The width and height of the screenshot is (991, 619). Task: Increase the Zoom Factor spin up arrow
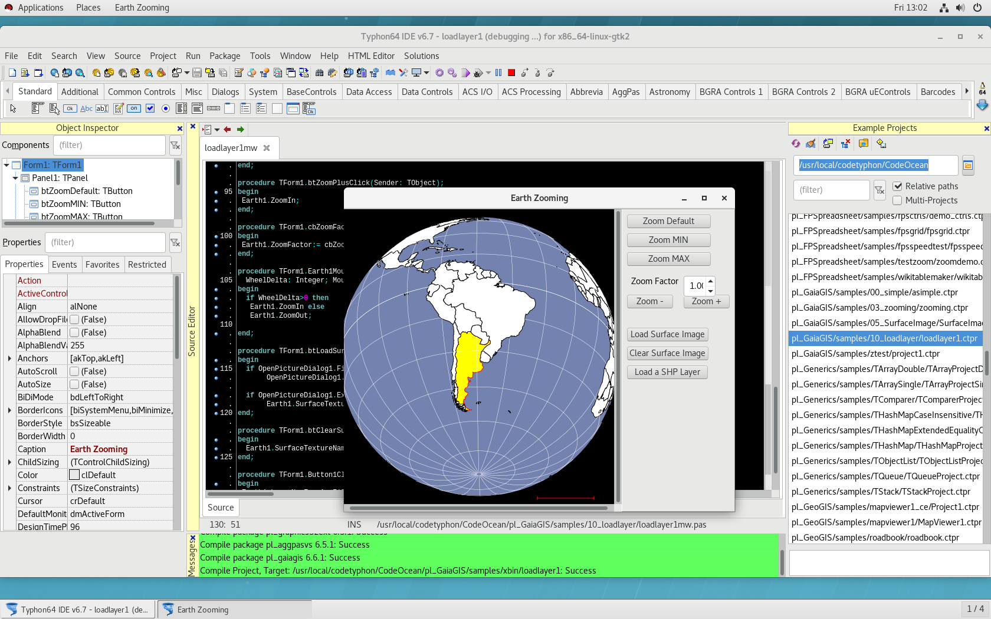tap(710, 281)
